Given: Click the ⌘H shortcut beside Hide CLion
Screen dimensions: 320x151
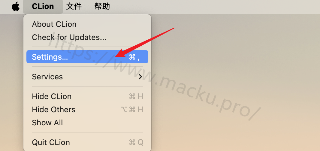Looking at the screenshot, I should pyautogui.click(x=136, y=96).
